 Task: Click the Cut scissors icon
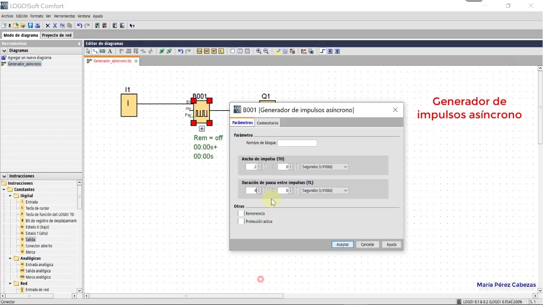(55, 26)
